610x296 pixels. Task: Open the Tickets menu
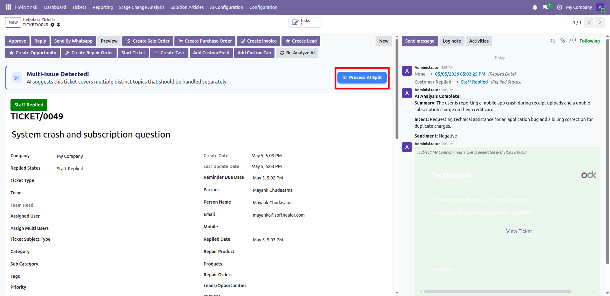click(x=79, y=7)
